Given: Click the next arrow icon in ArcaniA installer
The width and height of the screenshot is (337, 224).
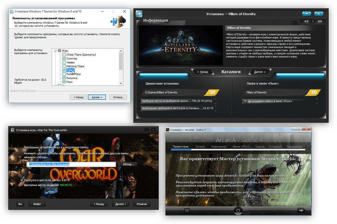Looking at the screenshot, I should pos(301,210).
